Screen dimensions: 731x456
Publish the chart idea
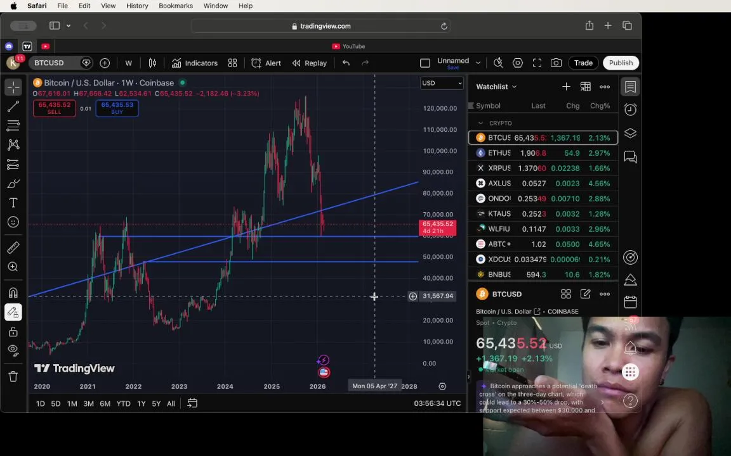tap(621, 63)
